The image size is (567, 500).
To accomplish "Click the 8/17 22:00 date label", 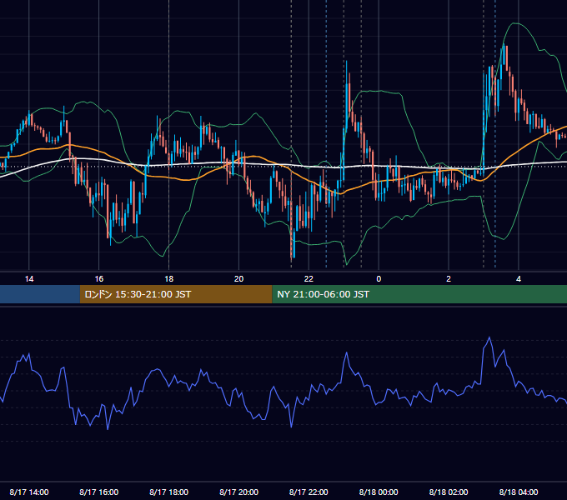I will pos(309,492).
